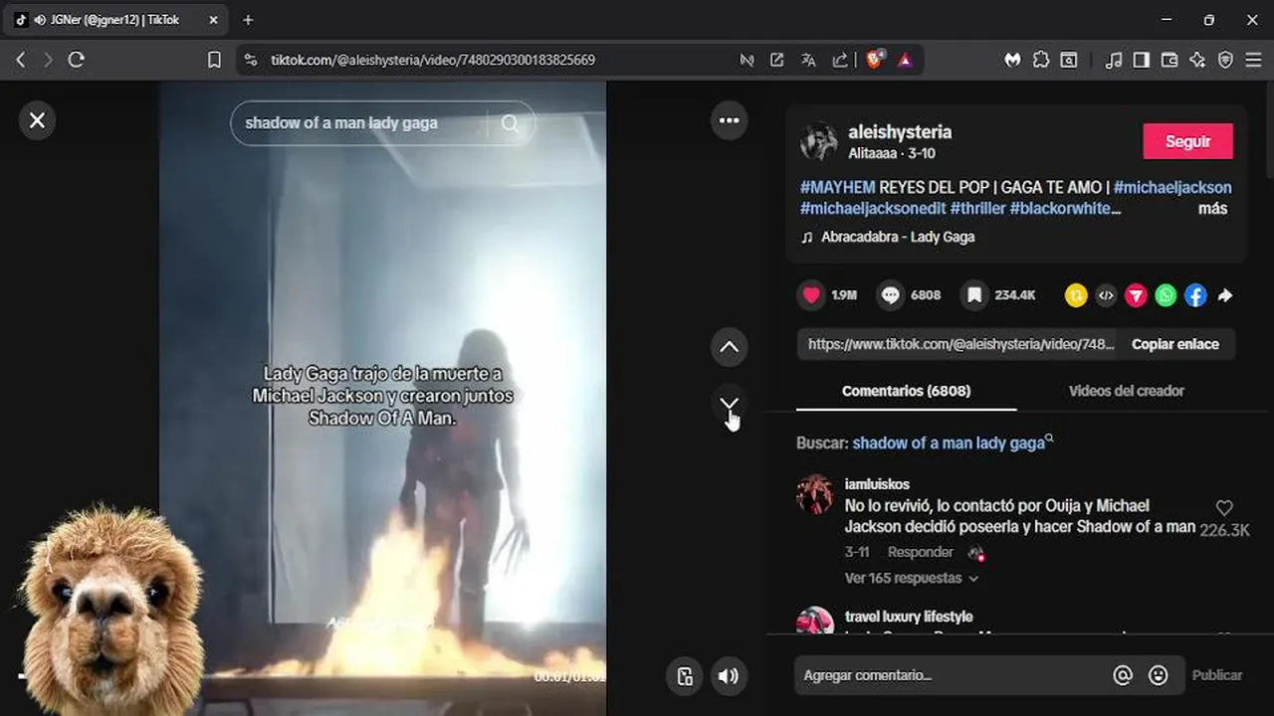
Task: Bookmark this page icon
Action: click(x=214, y=60)
